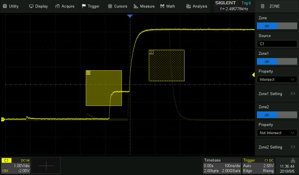Toggle the Zone on/off switch
Viewport: 299px width, 175px height.
pos(277,26)
